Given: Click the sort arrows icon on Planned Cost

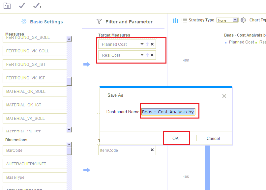Looking at the screenshot, I should click(x=147, y=44).
